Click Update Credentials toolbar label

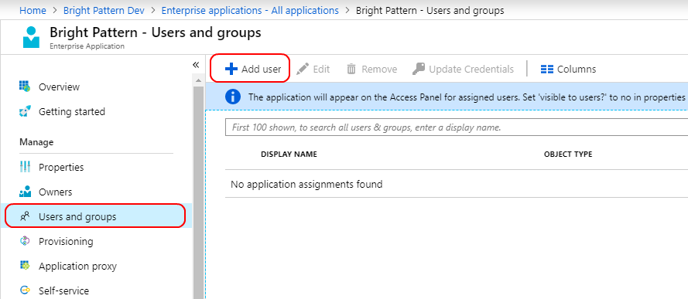tap(471, 70)
